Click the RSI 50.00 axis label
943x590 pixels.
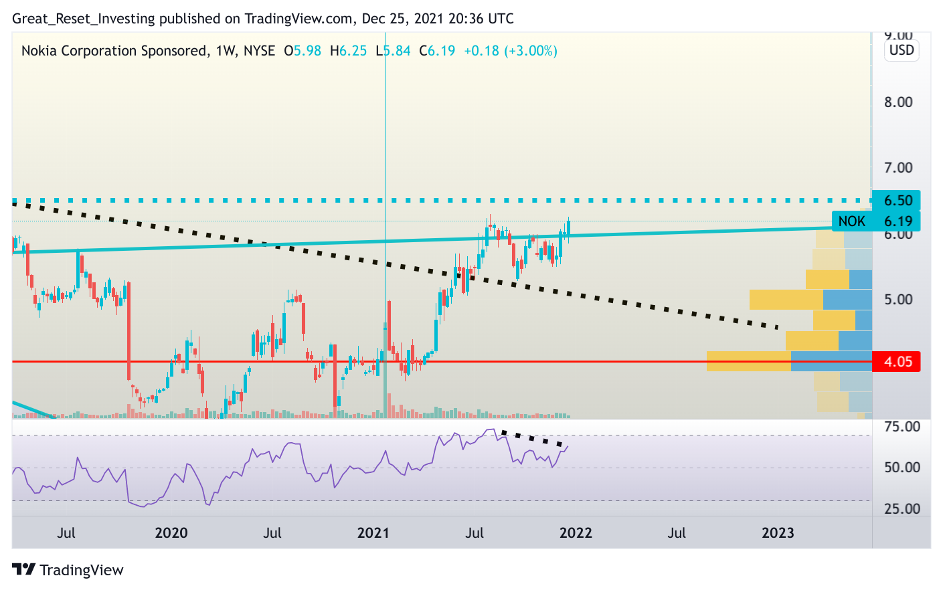pyautogui.click(x=902, y=468)
